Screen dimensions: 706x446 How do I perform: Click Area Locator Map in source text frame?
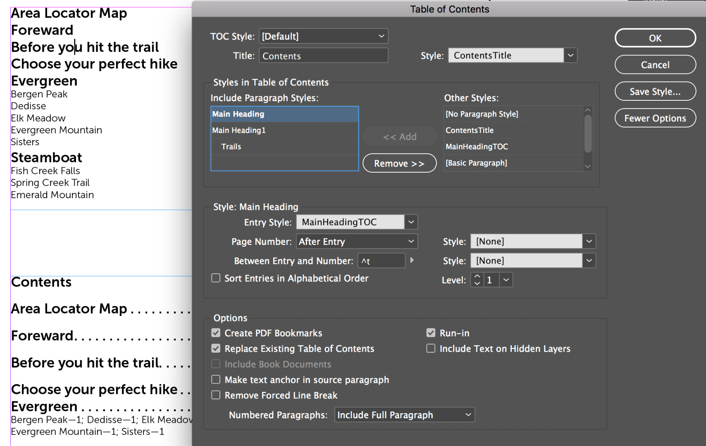tap(69, 13)
